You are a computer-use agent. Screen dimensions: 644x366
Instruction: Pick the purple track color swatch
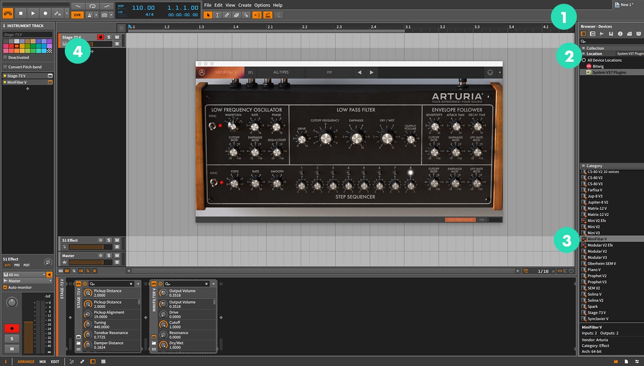tap(49, 41)
